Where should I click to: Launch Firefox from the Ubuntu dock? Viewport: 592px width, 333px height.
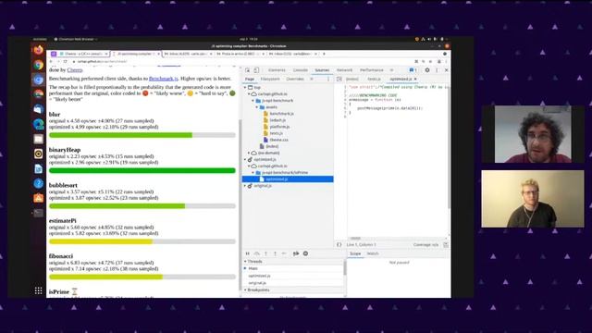[39, 50]
